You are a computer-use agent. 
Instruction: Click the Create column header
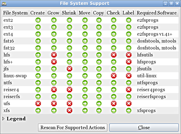pyautogui.click(x=38, y=13)
